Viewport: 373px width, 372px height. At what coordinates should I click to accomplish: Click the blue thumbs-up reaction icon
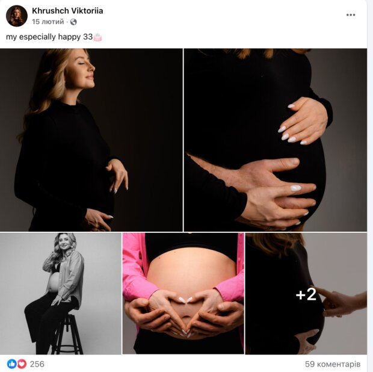pyautogui.click(x=11, y=364)
